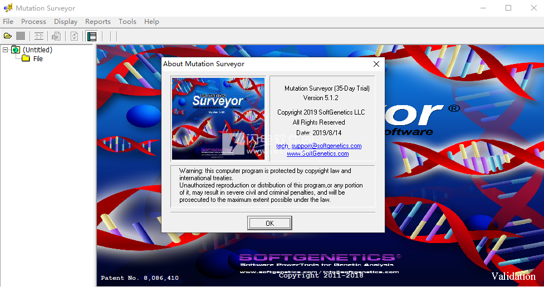The image size is (544, 287).
Task: Select the File tree item label
Action: click(x=38, y=58)
